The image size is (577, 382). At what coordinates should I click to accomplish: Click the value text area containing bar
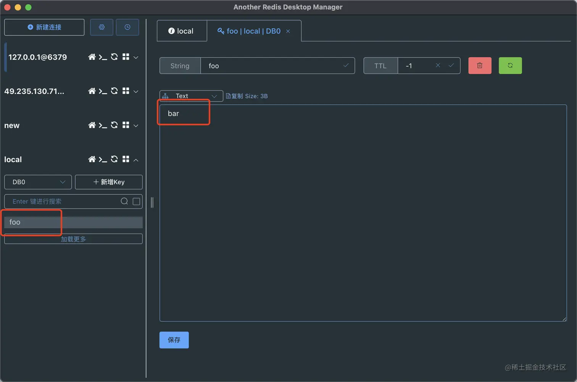(363, 213)
